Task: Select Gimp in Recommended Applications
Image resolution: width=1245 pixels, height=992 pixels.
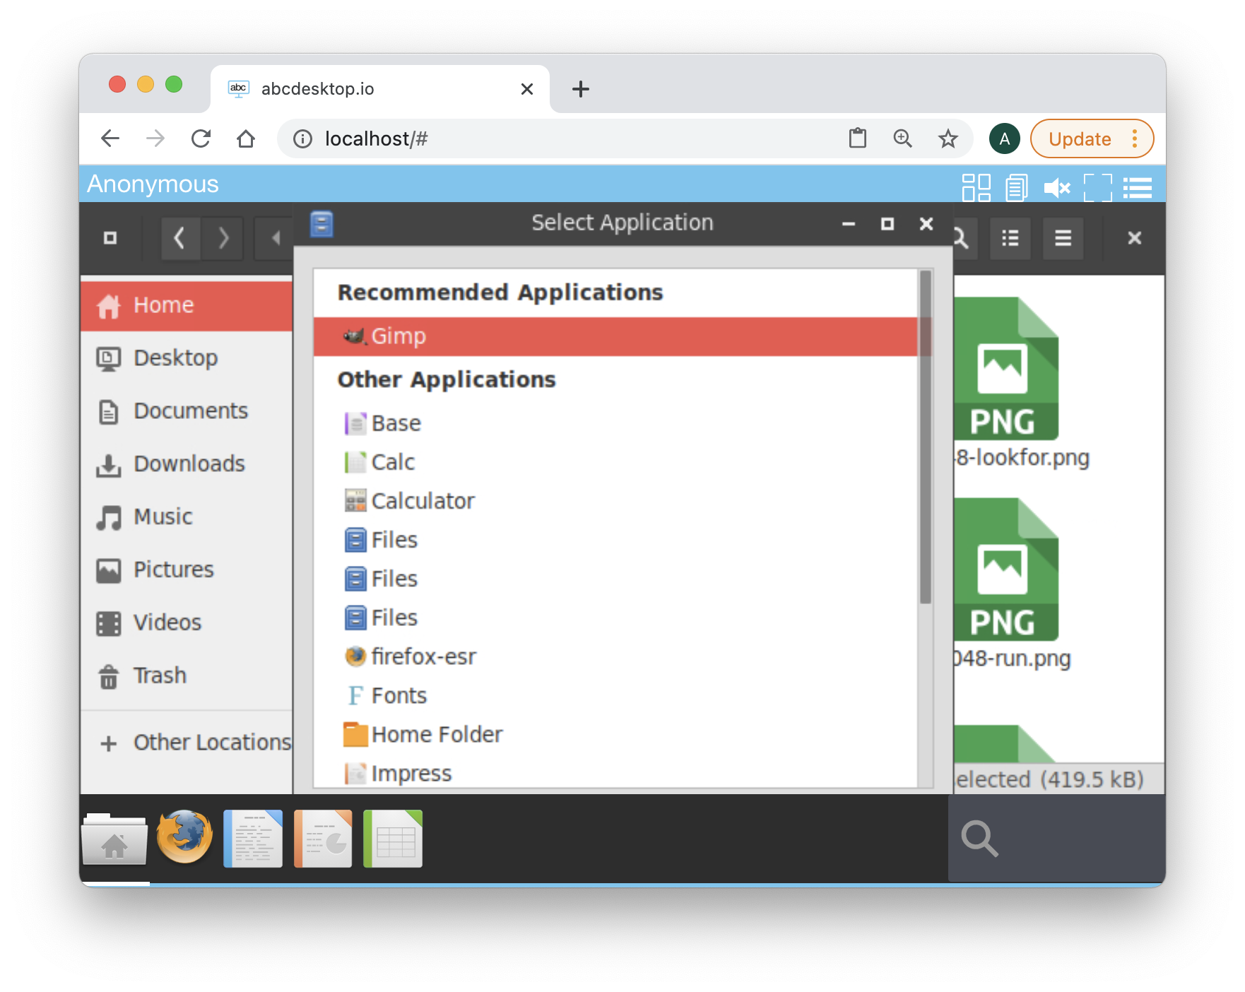Action: (x=615, y=336)
